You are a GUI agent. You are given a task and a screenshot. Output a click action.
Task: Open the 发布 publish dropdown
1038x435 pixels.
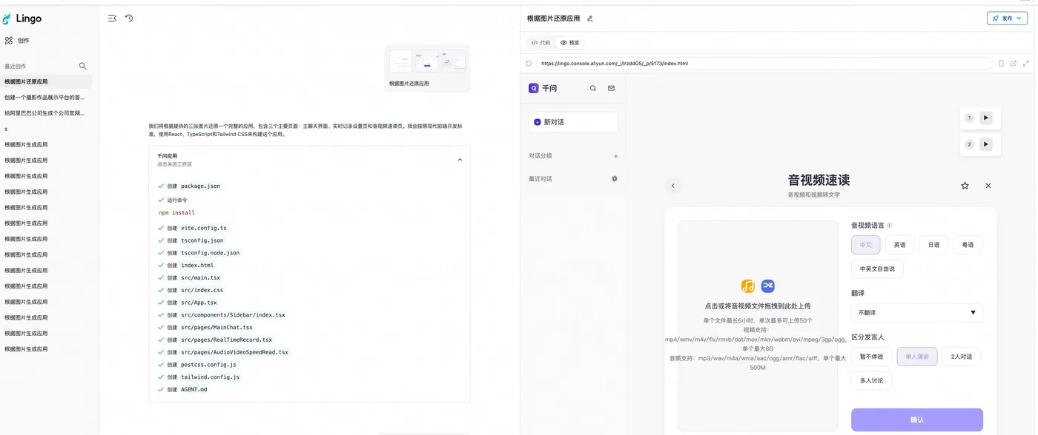[x=1007, y=18]
